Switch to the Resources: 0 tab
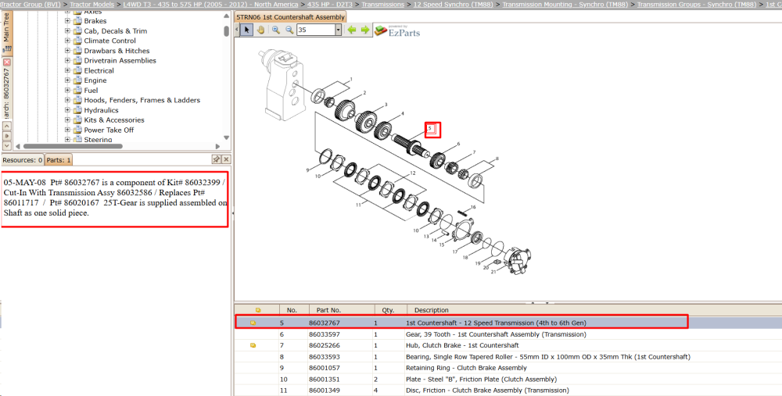The width and height of the screenshot is (782, 396). [23, 160]
